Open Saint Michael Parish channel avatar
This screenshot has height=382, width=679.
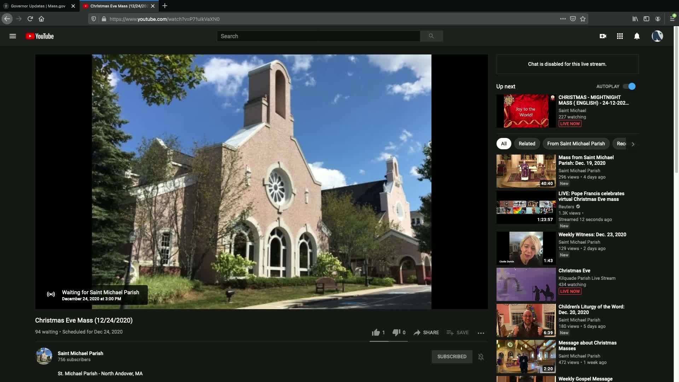pyautogui.click(x=44, y=356)
